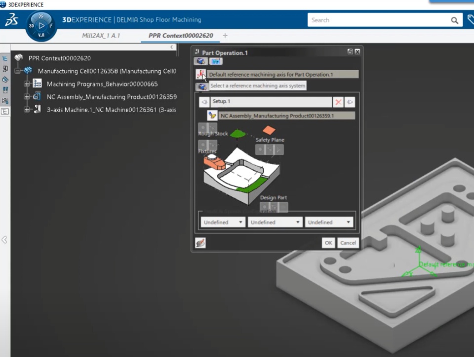Click the V.R quadrant of the compass
The height and width of the screenshot is (357, 474).
[x=41, y=35]
